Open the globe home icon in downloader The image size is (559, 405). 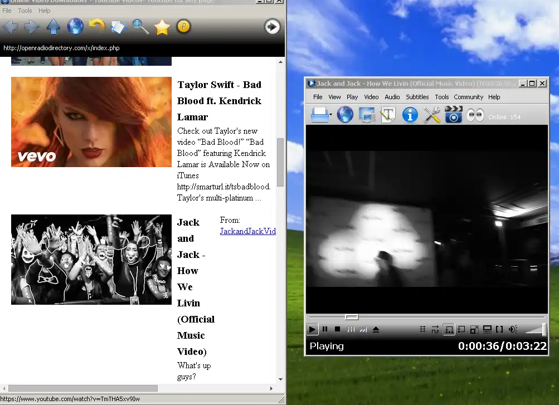(x=75, y=27)
